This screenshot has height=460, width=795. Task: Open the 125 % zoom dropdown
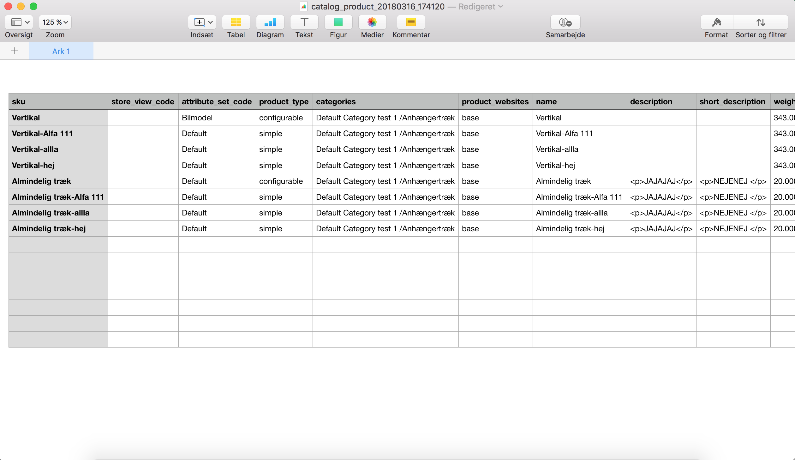(55, 22)
